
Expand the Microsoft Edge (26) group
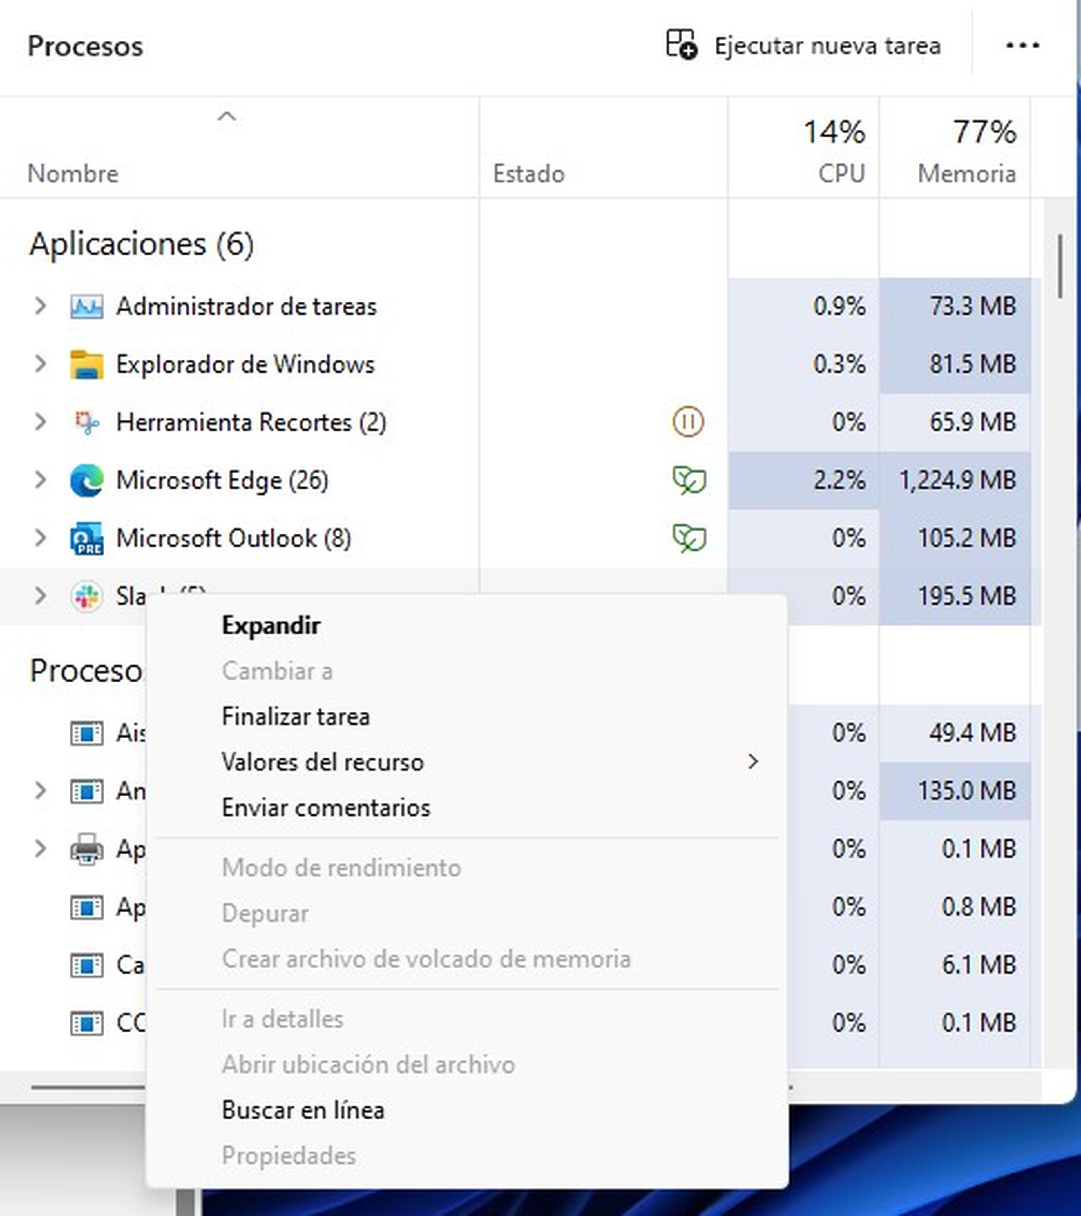point(40,480)
